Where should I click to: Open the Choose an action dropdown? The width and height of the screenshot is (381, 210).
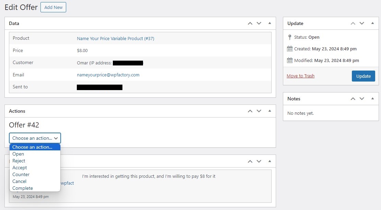point(35,138)
